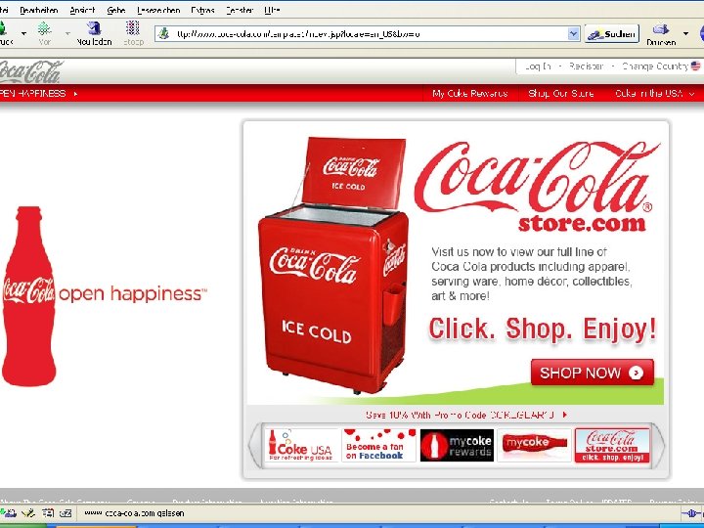Image resolution: width=704 pixels, height=528 pixels.
Task: Open the Hilfe menu
Action: (273, 10)
